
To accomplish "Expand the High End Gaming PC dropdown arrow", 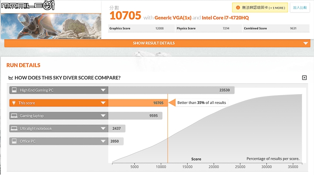I will 103,90.
